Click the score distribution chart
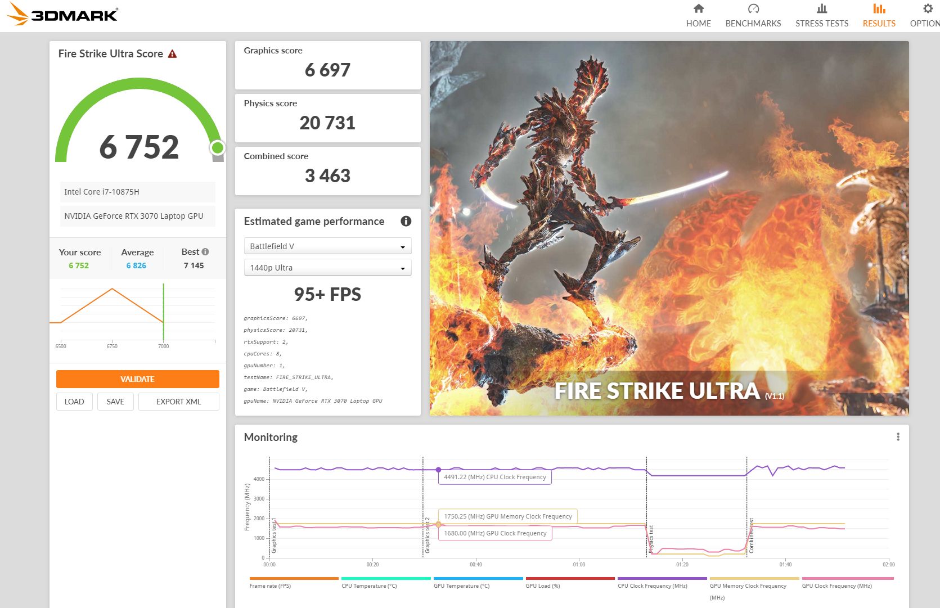The height and width of the screenshot is (608, 940). [134, 315]
